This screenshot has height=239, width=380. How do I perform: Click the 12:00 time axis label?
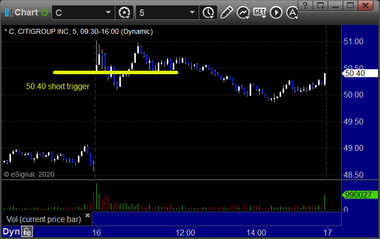click(185, 233)
